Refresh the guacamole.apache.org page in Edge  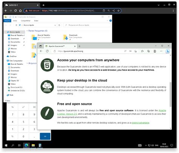(x=47, y=51)
